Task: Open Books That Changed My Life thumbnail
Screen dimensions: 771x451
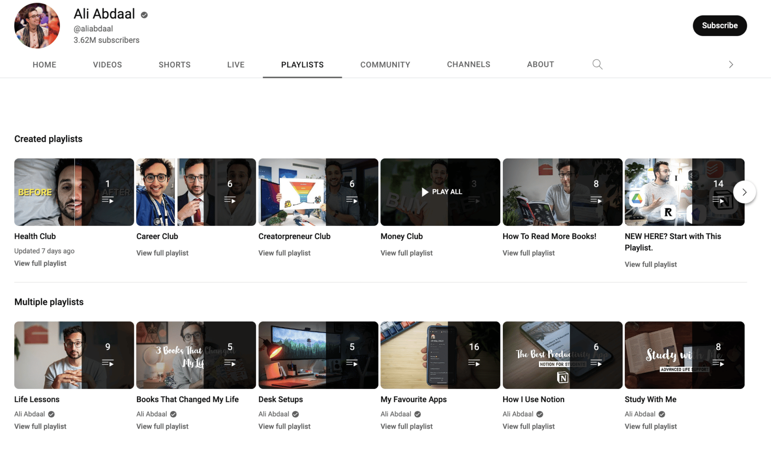Action: [196, 355]
